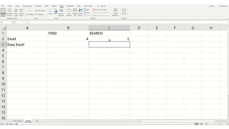Click Page Layout icon in status bar
The width and height of the screenshot is (229, 129).
201,124
